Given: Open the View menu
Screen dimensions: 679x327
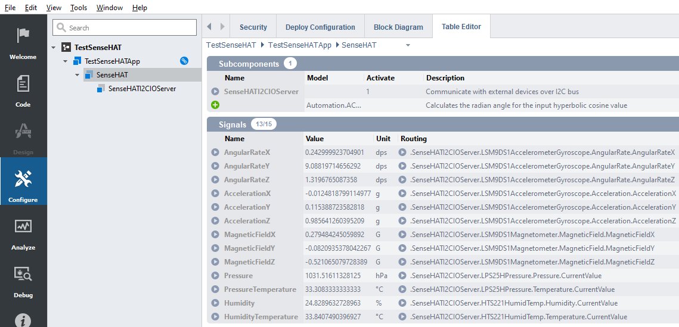Looking at the screenshot, I should (54, 7).
